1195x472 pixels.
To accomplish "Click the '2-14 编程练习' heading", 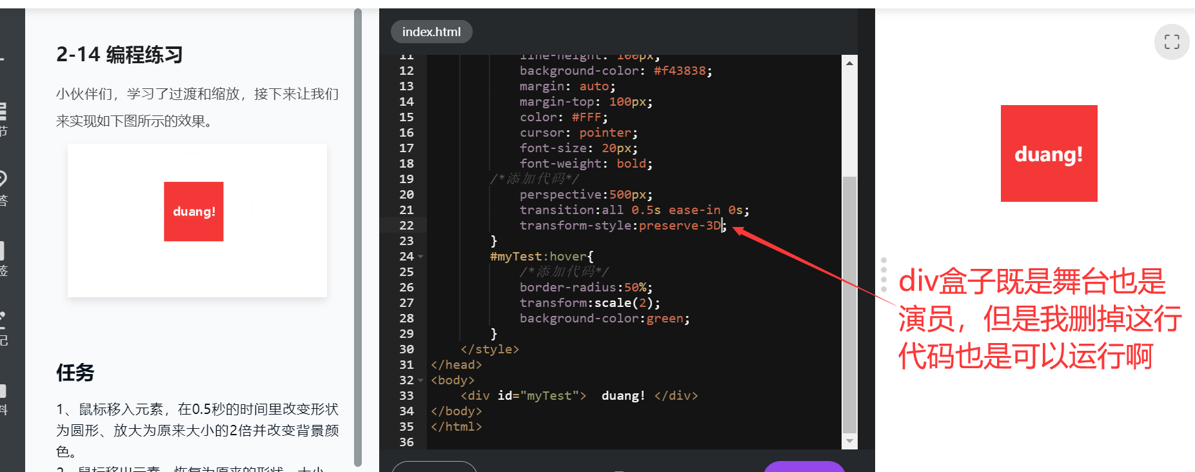I will tap(120, 55).
